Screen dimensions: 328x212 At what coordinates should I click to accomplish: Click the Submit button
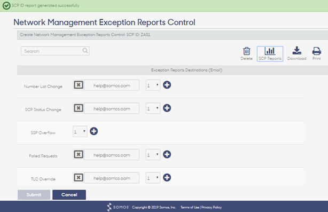click(x=34, y=195)
